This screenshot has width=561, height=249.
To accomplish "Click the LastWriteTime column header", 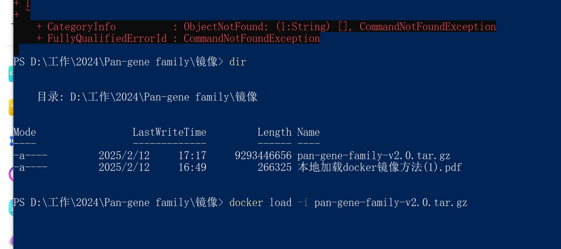I will point(169,132).
